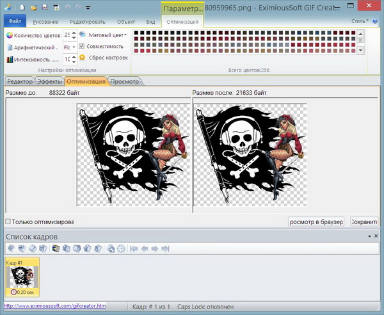Switch to the Редактор tab

pyautogui.click(x=20, y=81)
